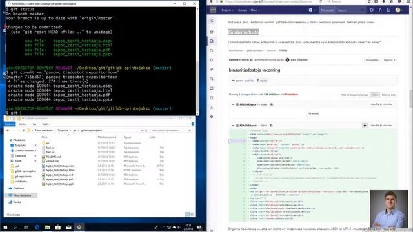The width and height of the screenshot is (413, 232).
Task: Expand the changed files dropdown
Action: [x=248, y=95]
